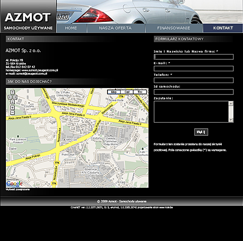Screen dimensions: 243x241
Task: Submit the contact form with Wyślij button
Action: coord(201,132)
